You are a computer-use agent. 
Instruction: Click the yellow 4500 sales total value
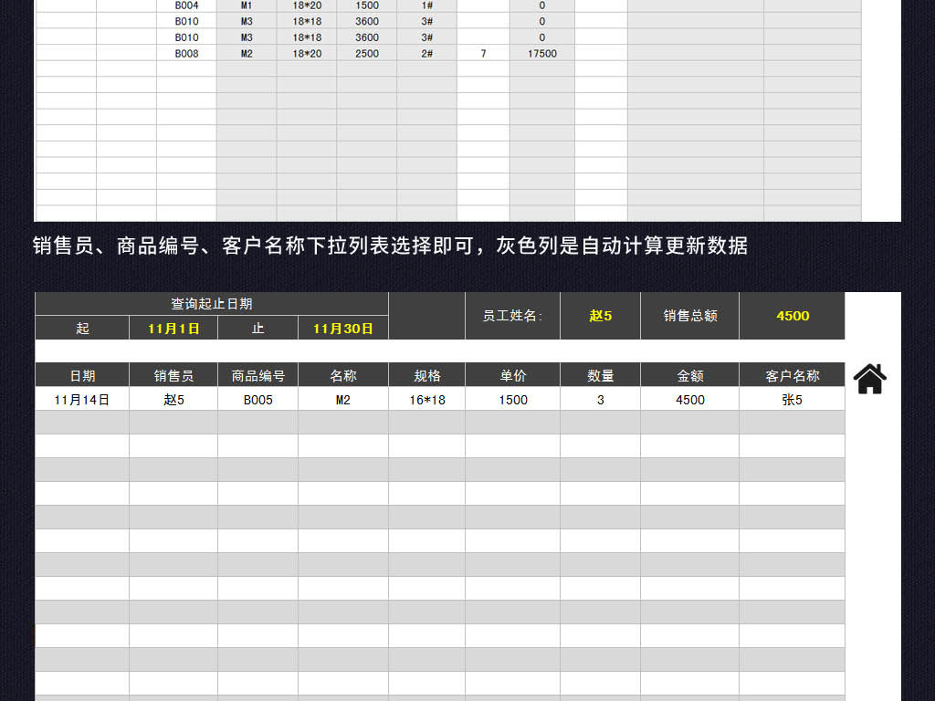coord(792,316)
